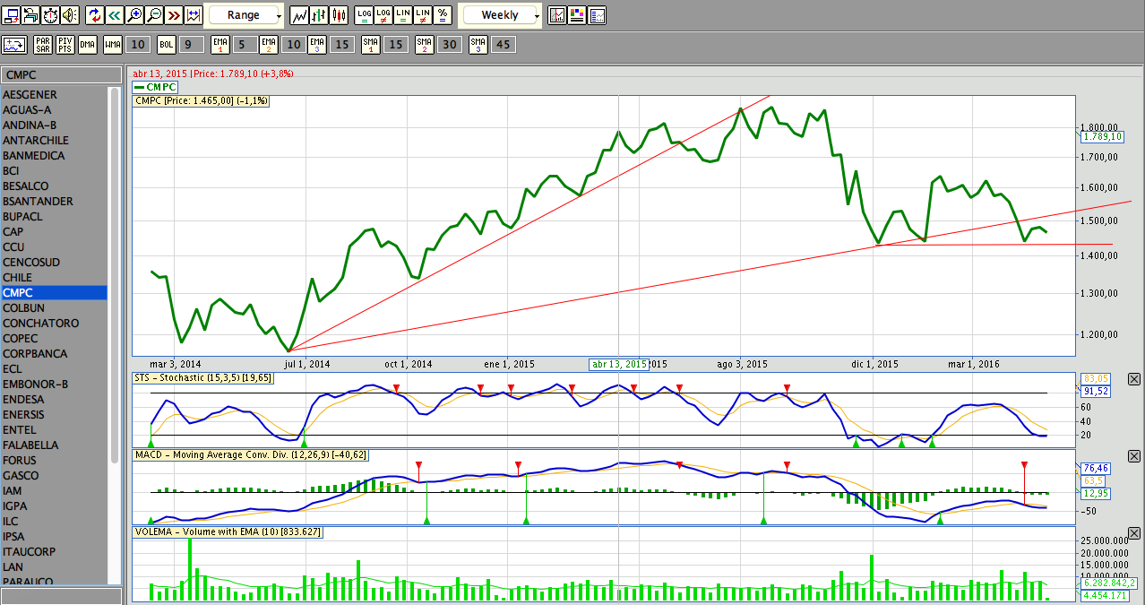The height and width of the screenshot is (605, 1145).
Task: Open the Weekly interval dropdown
Action: coord(501,15)
